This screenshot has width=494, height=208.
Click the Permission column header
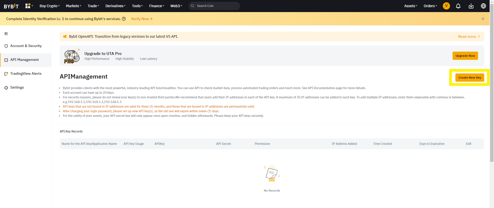(262, 144)
